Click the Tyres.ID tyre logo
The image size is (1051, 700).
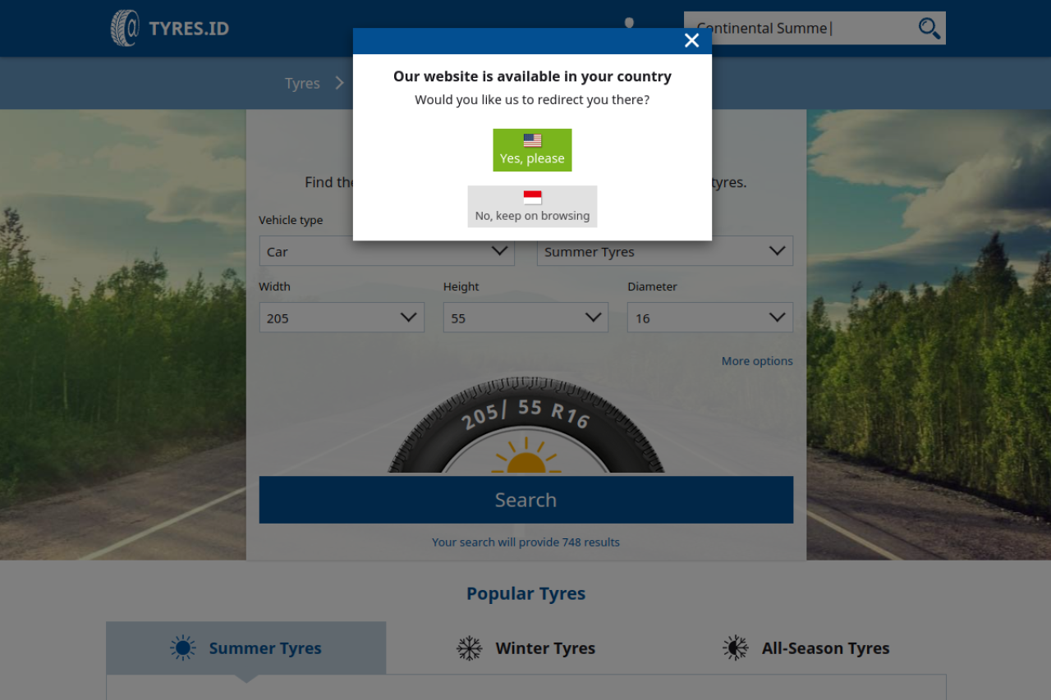tap(126, 28)
